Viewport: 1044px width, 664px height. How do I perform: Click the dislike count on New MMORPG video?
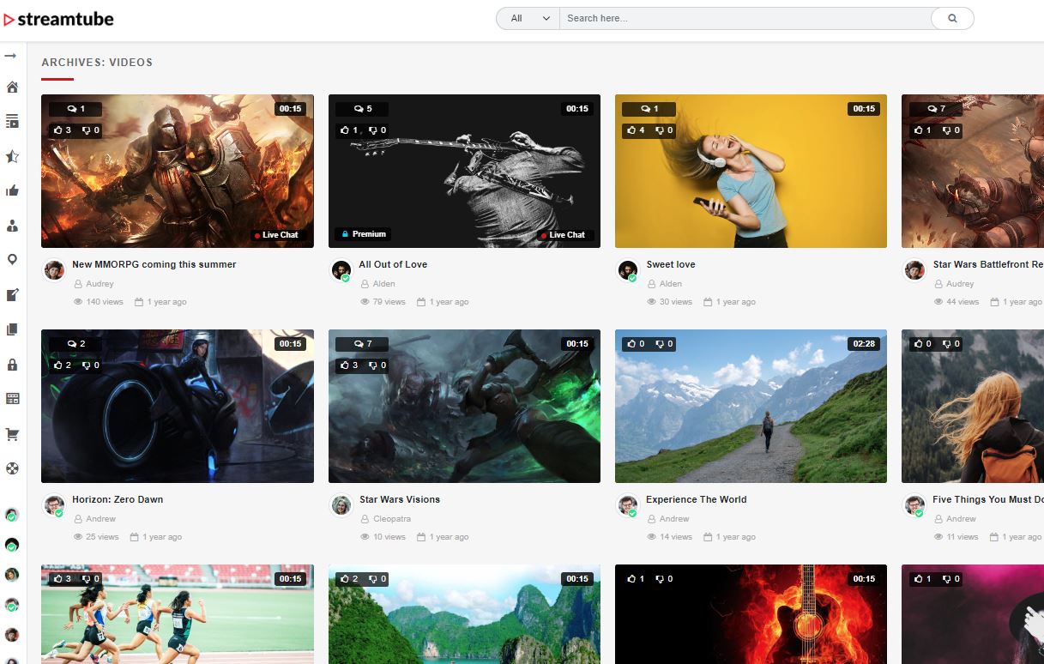(90, 130)
